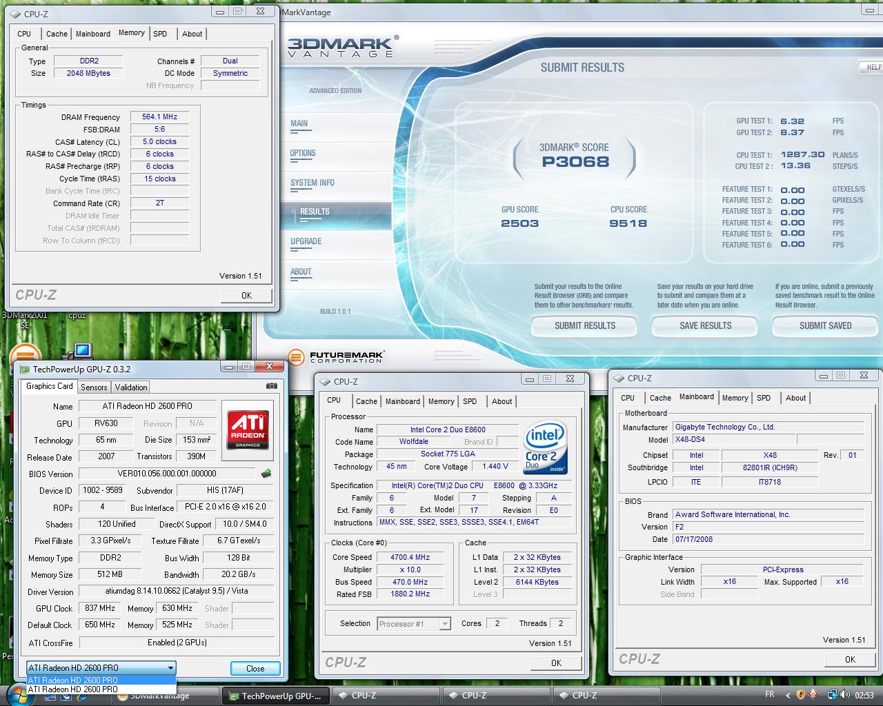Click the GPU-Z title bar icon

[25, 370]
